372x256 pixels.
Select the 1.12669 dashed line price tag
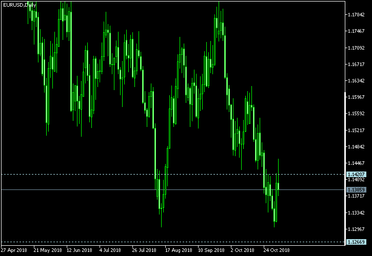[356, 242]
